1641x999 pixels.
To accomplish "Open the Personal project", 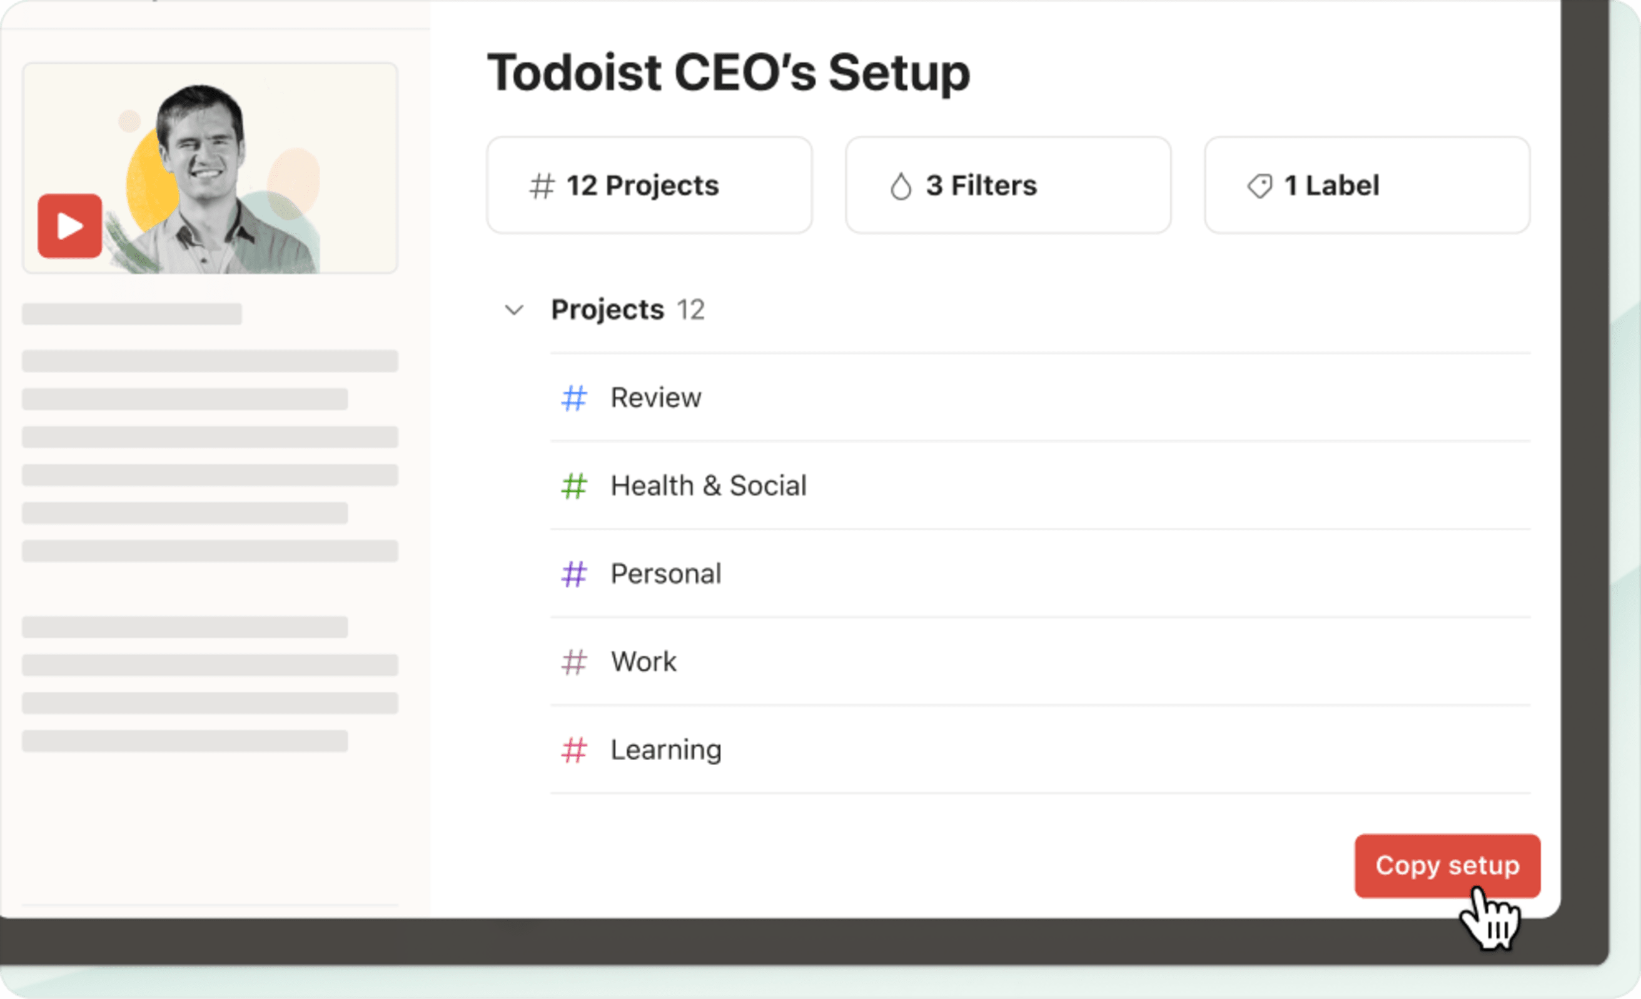I will click(x=666, y=573).
